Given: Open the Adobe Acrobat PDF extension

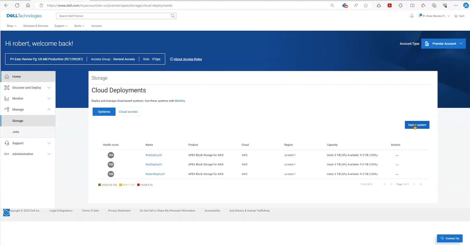Looking at the screenshot, I should click(x=389, y=5).
